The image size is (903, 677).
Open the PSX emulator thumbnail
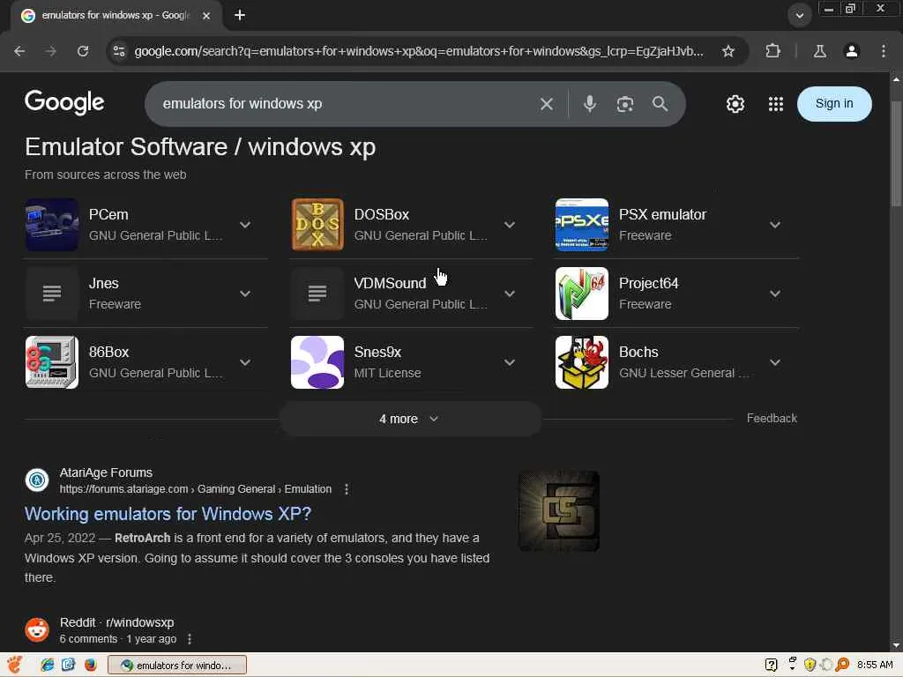[582, 225]
